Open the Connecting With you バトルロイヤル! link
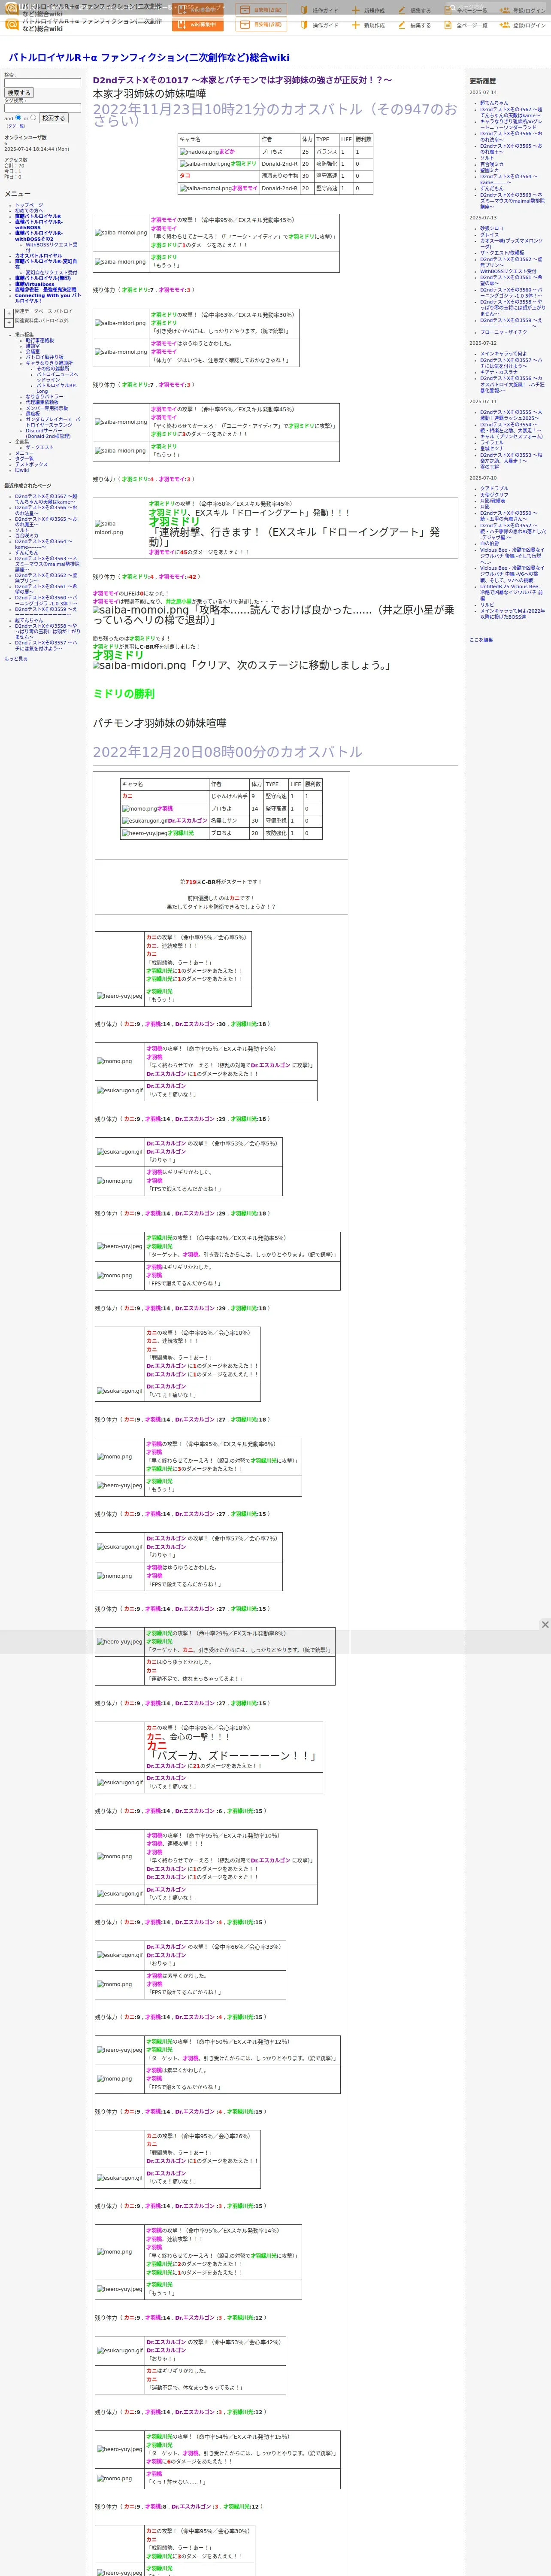 [x=47, y=298]
